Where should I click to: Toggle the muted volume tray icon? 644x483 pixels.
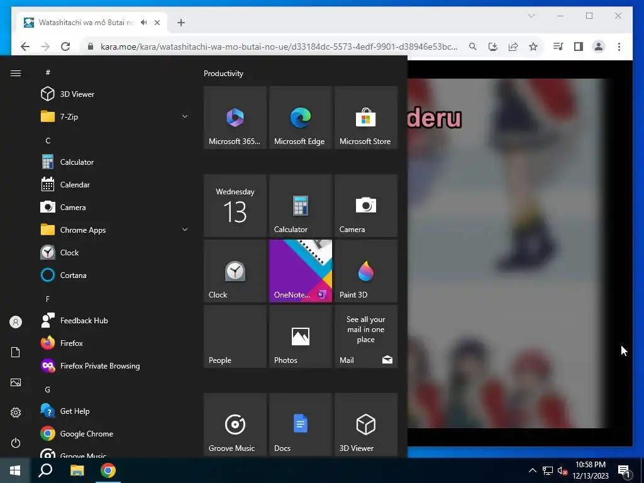tap(562, 470)
